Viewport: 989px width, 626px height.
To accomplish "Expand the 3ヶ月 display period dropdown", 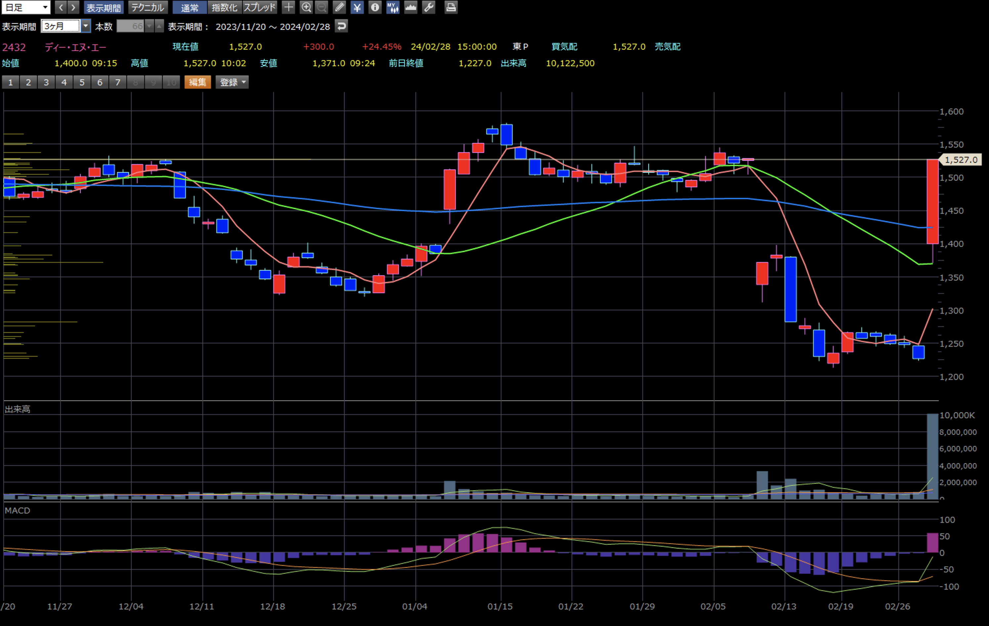I will click(x=85, y=26).
